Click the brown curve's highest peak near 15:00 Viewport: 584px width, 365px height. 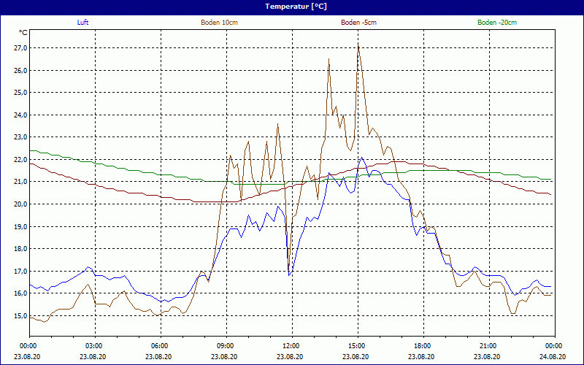pos(358,45)
